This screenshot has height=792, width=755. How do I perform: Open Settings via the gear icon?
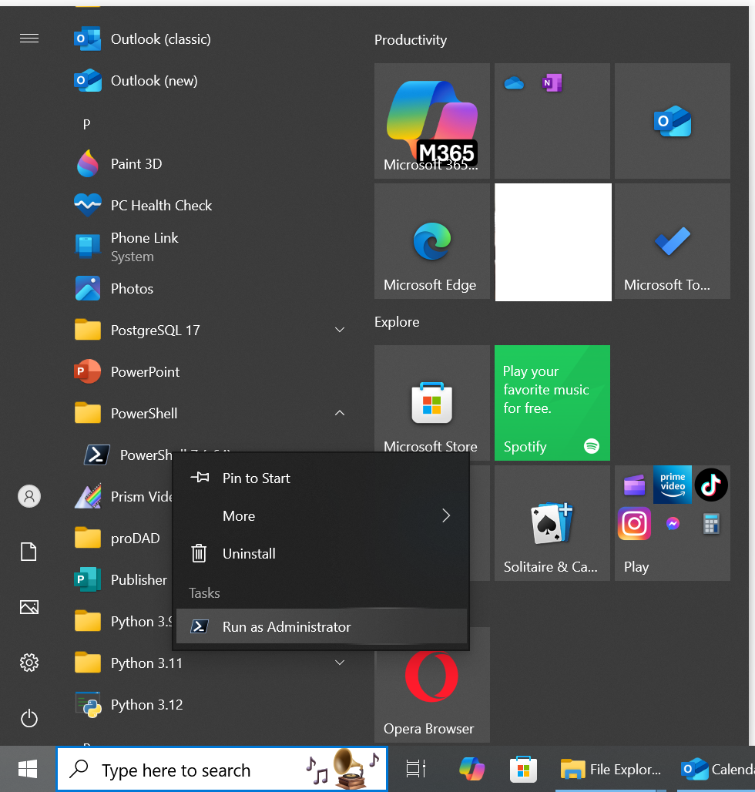[x=29, y=663]
